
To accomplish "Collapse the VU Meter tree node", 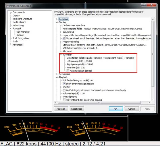I will click(61, 55).
